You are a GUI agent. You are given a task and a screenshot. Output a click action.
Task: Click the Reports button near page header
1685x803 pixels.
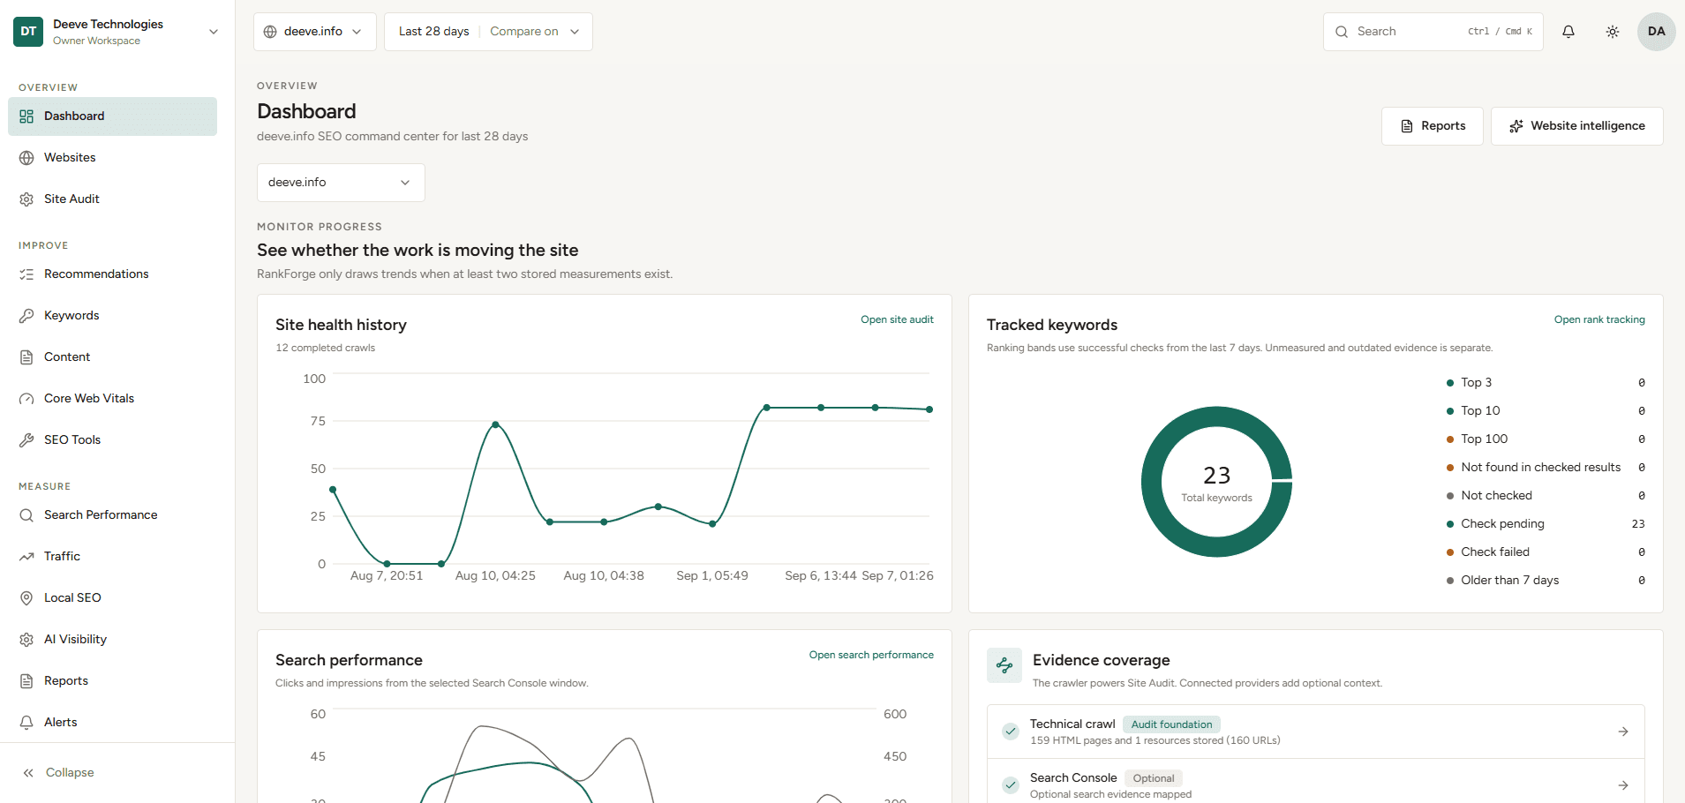click(1432, 126)
